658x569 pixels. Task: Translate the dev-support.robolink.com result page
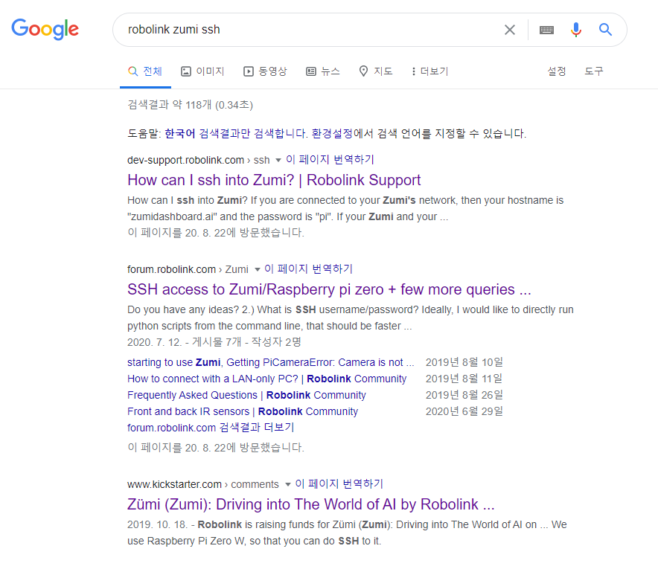click(330, 160)
